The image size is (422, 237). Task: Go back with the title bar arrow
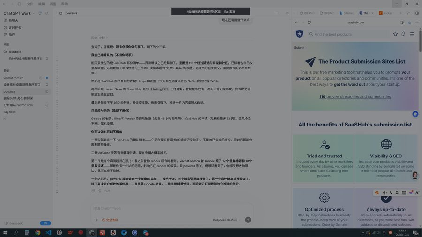click(x=4, y=4)
